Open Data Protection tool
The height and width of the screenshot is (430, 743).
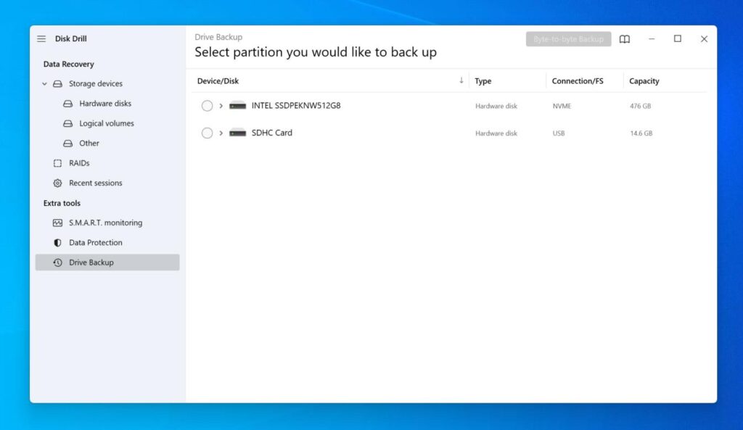click(x=95, y=243)
